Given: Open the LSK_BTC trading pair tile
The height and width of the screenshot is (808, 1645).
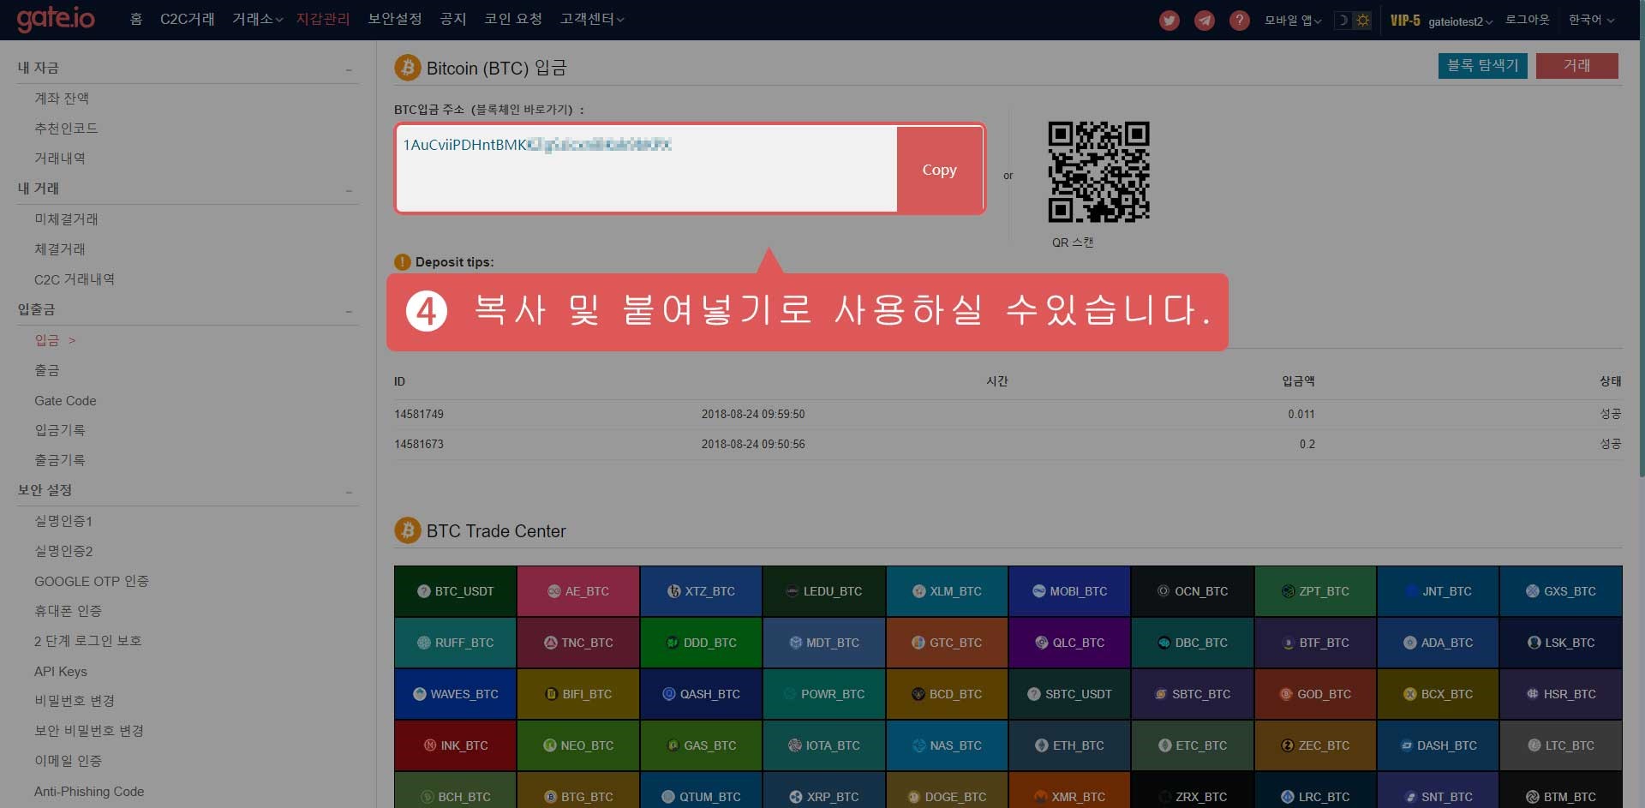Looking at the screenshot, I should tap(1560, 643).
